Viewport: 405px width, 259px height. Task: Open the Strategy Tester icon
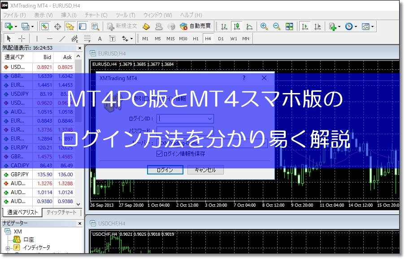pos(95,26)
